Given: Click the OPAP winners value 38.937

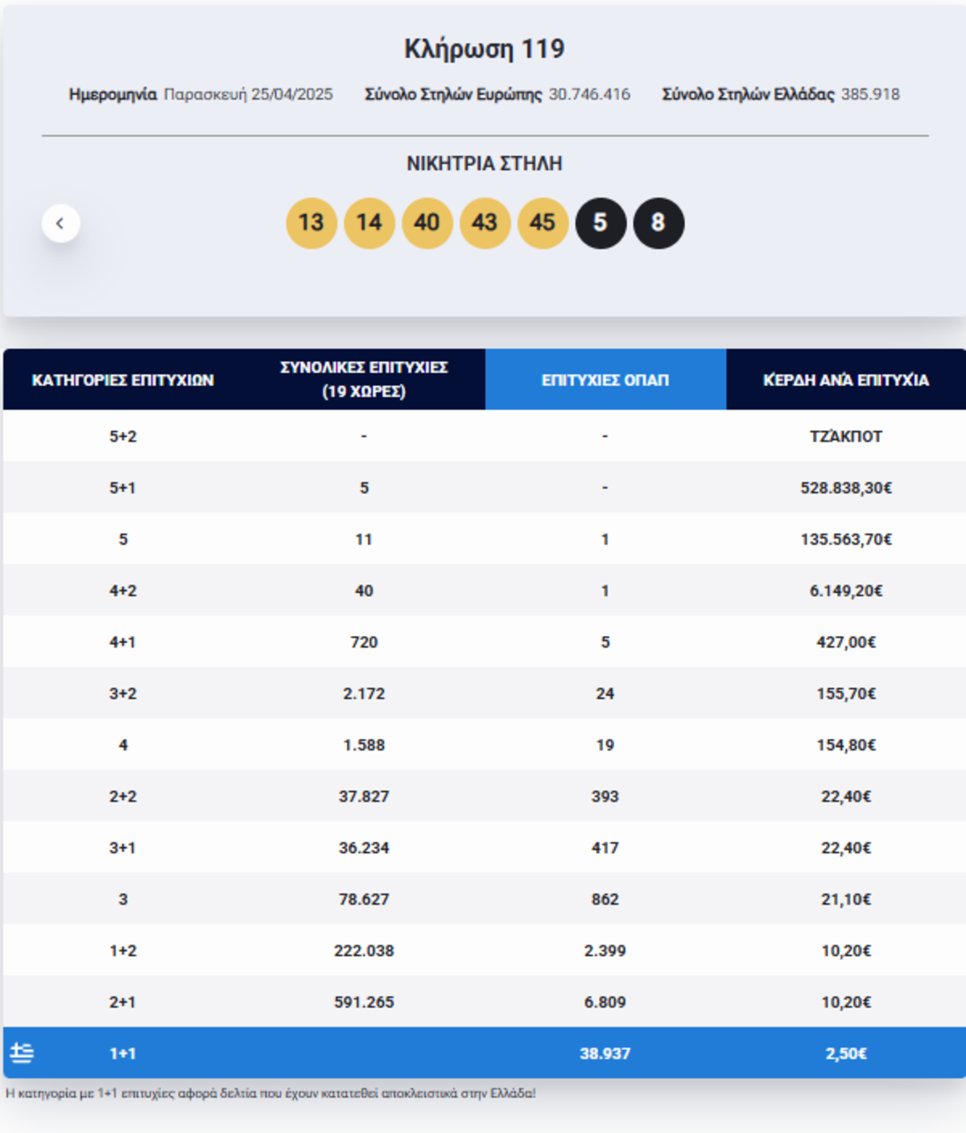Looking at the screenshot, I should [605, 1053].
